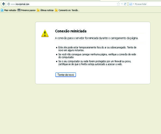Click the yellow warning triangle icon

pos(45,33)
